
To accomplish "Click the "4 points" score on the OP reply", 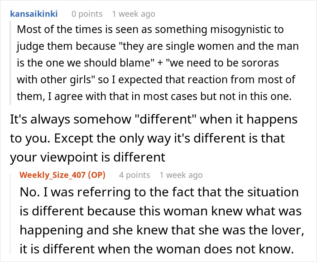I will pyautogui.click(x=134, y=175).
